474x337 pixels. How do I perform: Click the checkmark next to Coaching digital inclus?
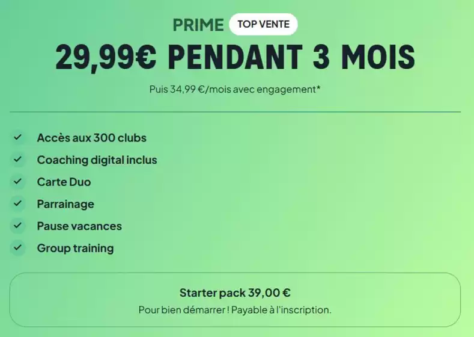point(17,160)
